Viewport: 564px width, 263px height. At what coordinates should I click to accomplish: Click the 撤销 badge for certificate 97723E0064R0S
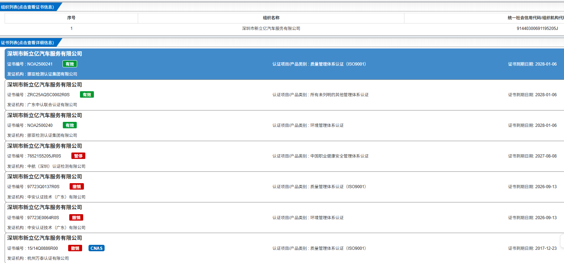pyautogui.click(x=76, y=218)
